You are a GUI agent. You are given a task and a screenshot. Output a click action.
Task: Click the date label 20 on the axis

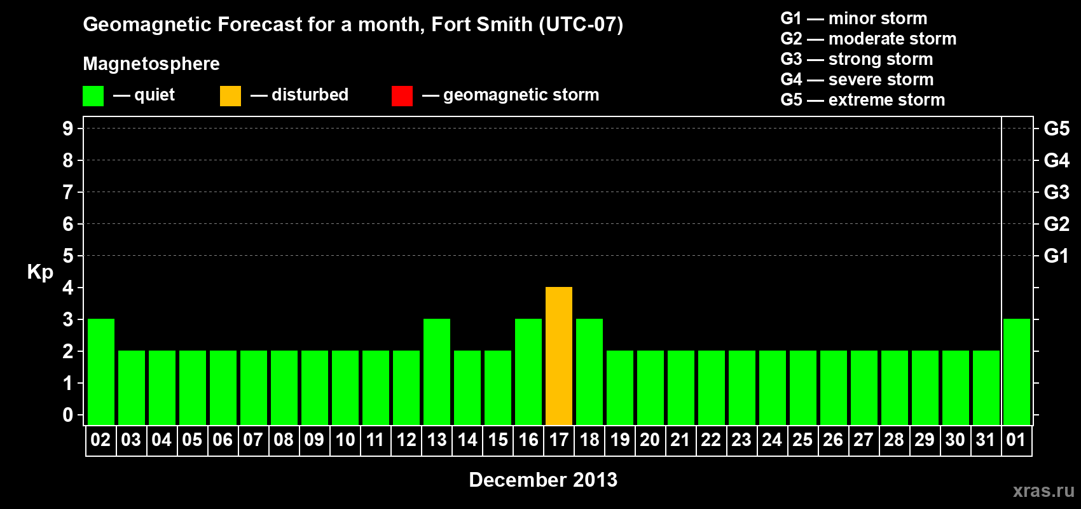pos(650,440)
